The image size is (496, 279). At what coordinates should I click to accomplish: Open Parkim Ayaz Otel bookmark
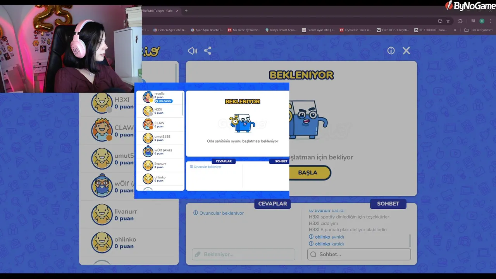tap(319, 30)
